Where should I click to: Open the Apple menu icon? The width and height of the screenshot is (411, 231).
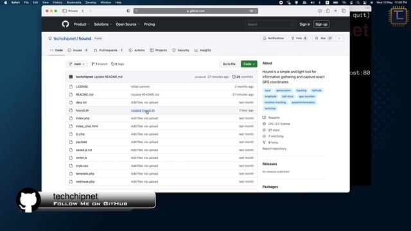click(6, 3)
